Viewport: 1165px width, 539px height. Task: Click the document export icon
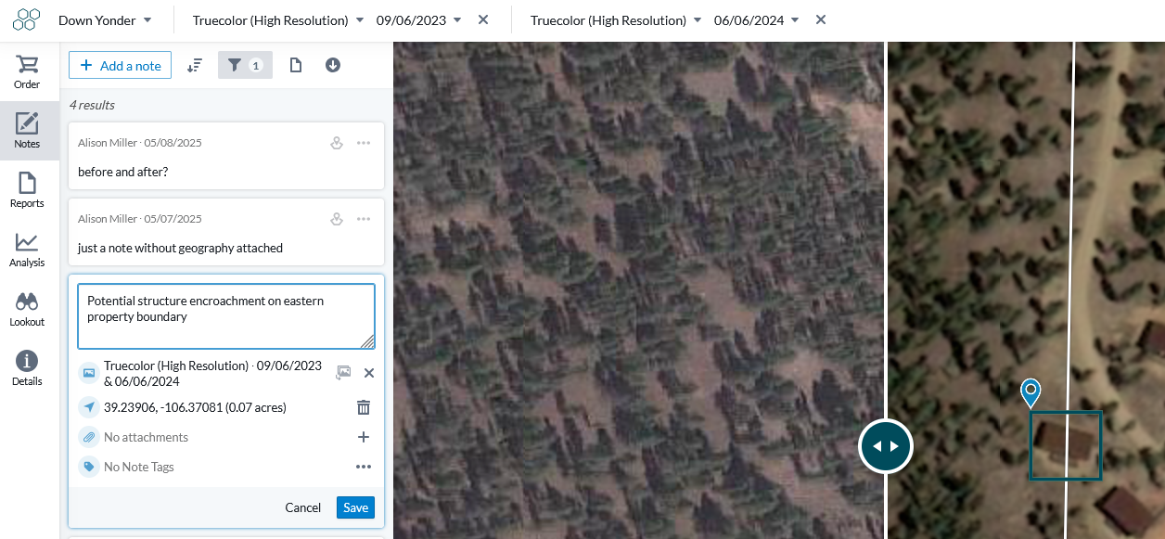296,65
